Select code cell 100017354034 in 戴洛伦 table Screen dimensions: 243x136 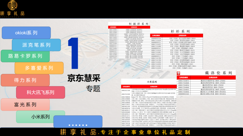[x=184, y=85]
